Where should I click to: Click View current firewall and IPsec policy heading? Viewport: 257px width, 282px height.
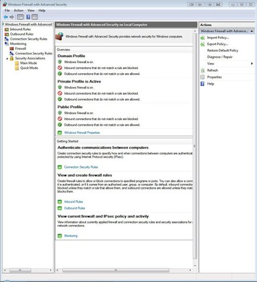[x=103, y=216]
